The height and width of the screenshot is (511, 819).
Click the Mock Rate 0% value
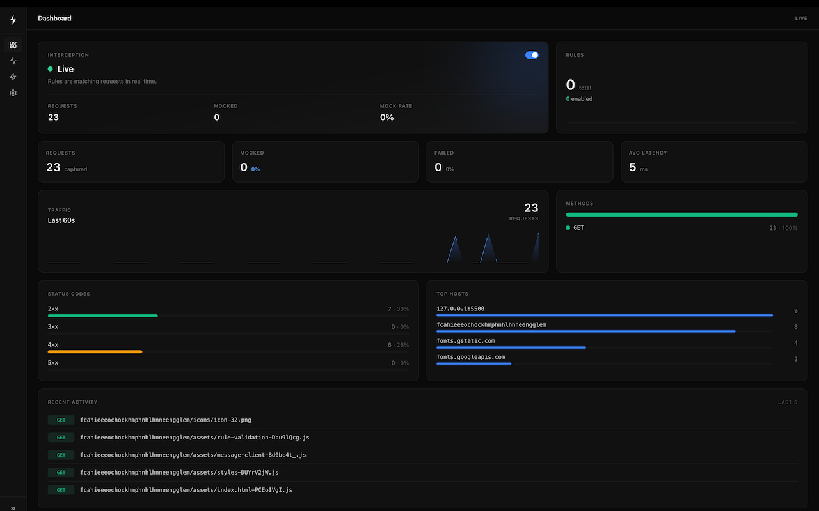387,118
